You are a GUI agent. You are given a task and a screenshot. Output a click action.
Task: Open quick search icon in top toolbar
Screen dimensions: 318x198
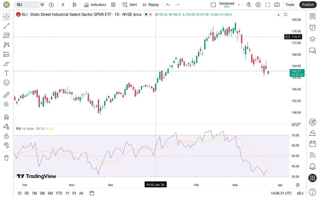point(249,4)
